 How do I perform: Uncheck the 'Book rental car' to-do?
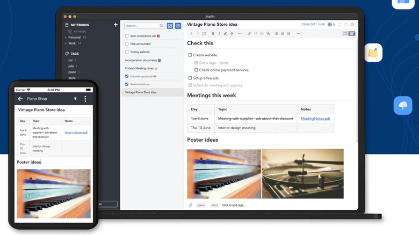tap(127, 84)
